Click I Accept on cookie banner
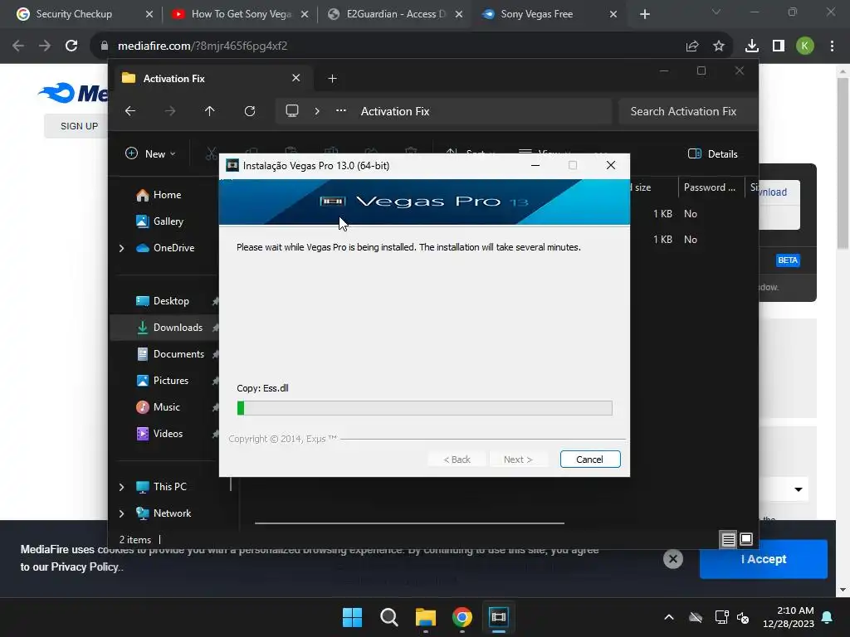This screenshot has height=637, width=850. point(764,559)
